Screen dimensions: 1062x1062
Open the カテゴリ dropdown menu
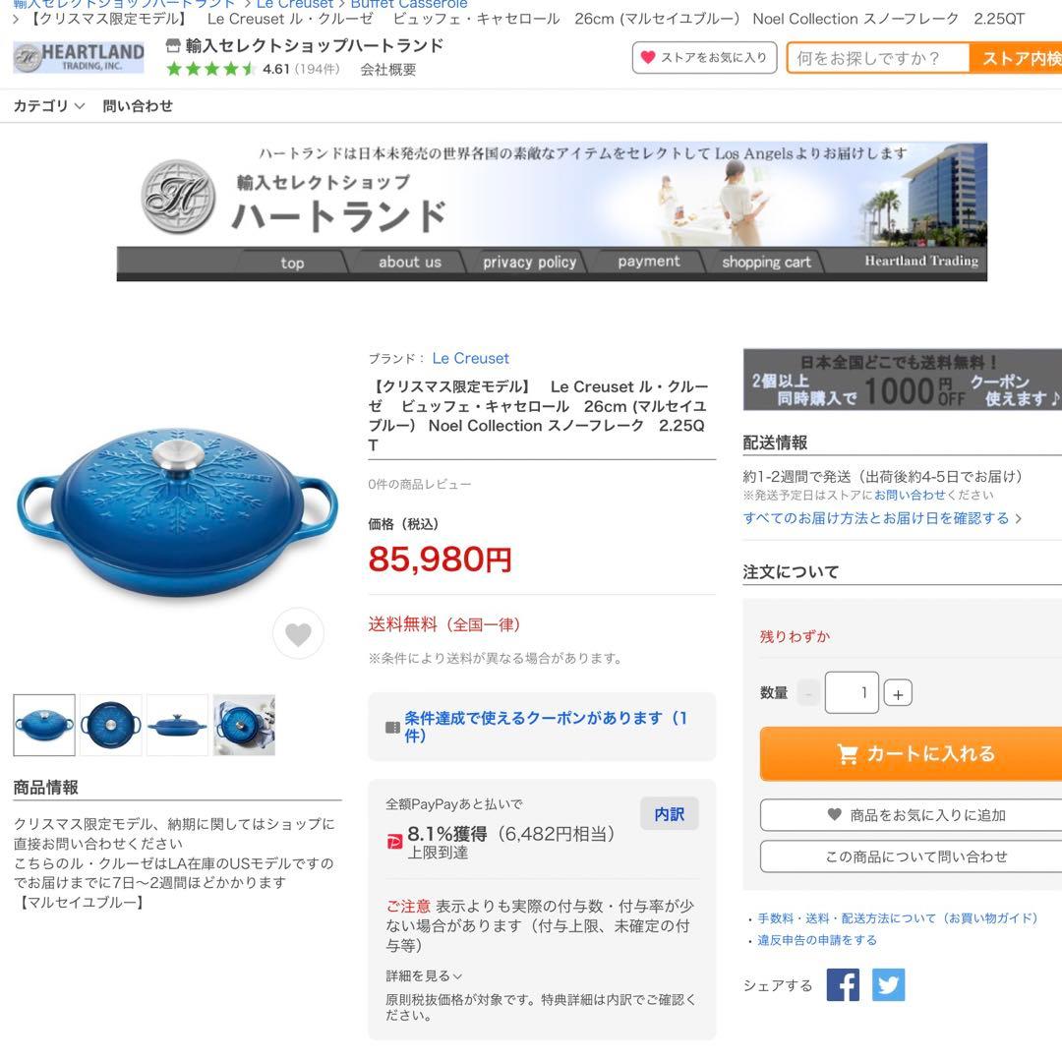(x=49, y=105)
